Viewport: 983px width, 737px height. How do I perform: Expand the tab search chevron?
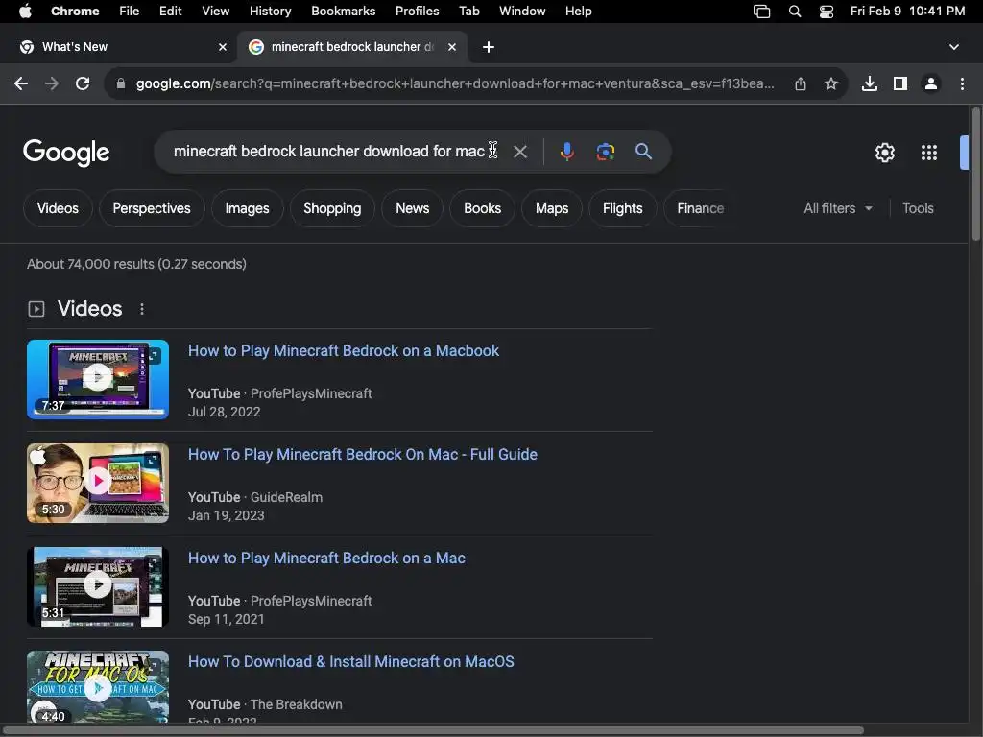(954, 47)
